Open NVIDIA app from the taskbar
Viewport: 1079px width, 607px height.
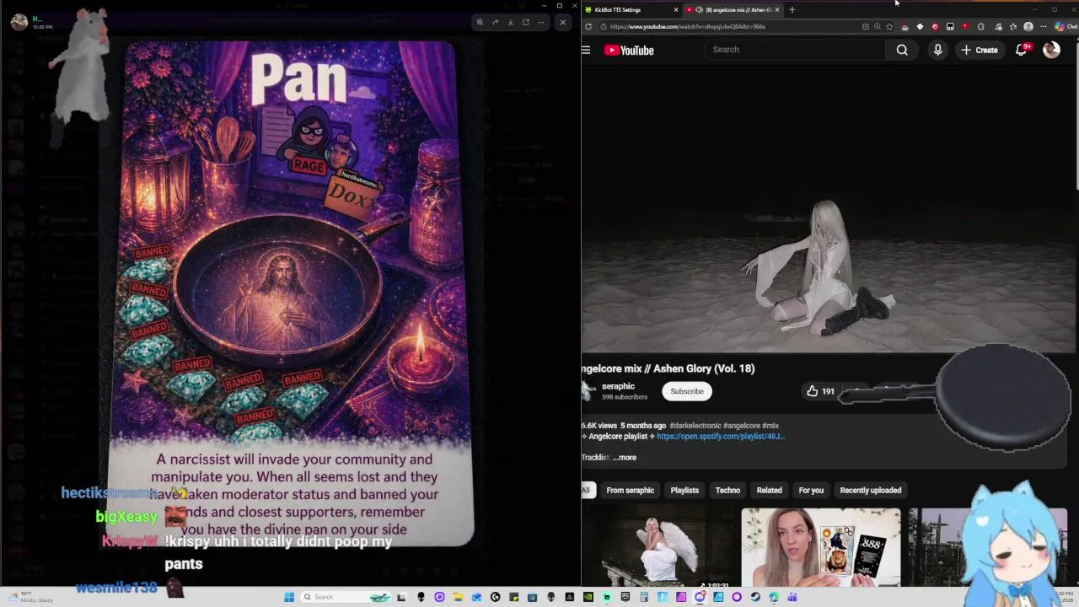[x=588, y=597]
